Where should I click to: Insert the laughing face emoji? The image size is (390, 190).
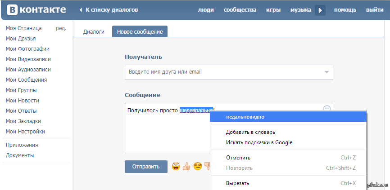pyautogui.click(x=176, y=167)
